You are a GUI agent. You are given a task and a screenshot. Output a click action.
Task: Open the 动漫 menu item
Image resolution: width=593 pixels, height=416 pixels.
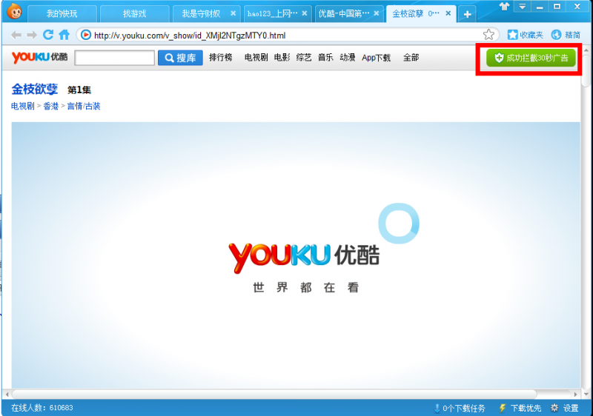point(347,58)
